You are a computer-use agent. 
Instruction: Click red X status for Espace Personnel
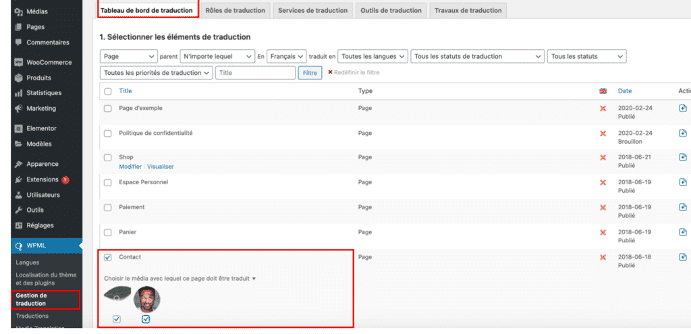coord(603,182)
